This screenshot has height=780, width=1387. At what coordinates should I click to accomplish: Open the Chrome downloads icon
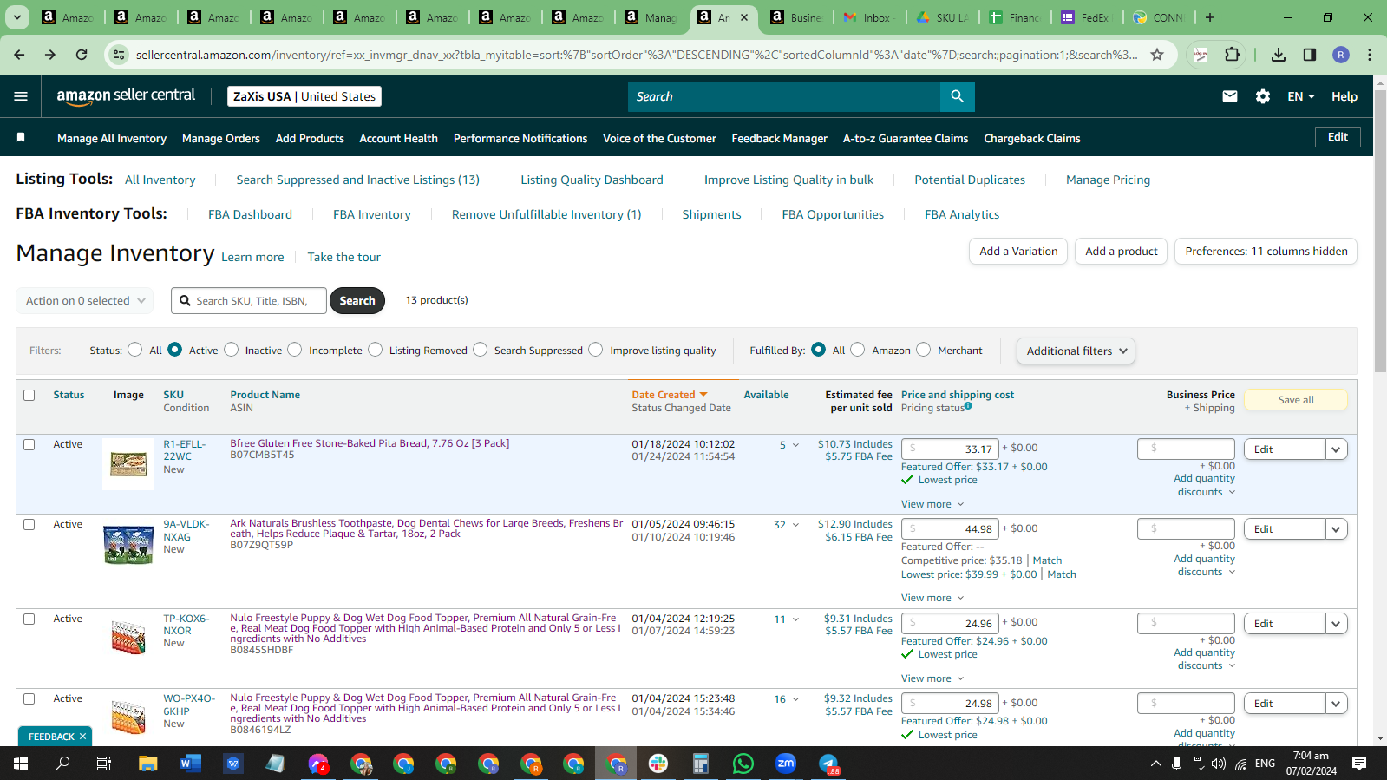click(x=1279, y=55)
